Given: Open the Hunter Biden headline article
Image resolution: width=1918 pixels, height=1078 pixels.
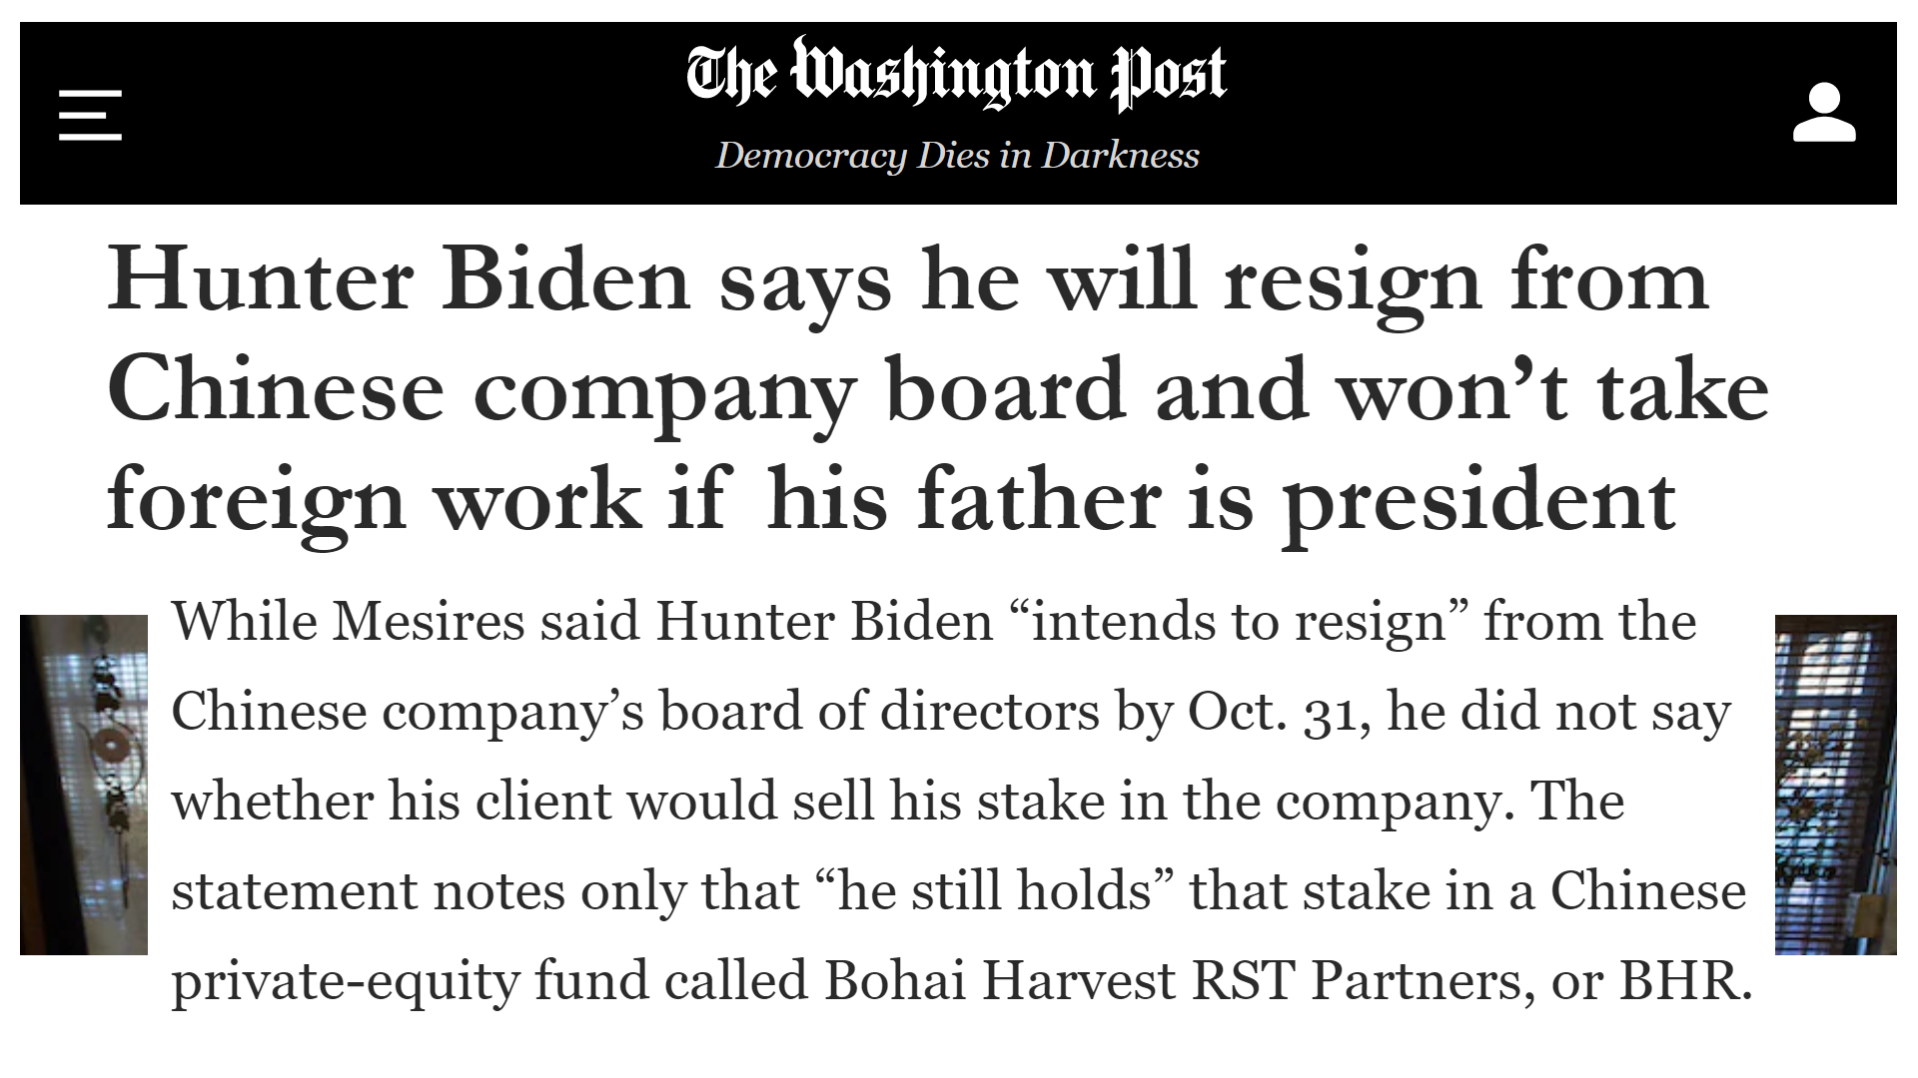Looking at the screenshot, I should [x=937, y=389].
